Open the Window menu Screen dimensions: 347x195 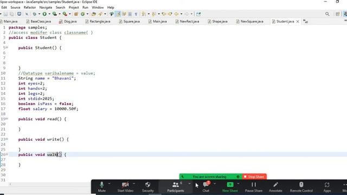[98, 7]
